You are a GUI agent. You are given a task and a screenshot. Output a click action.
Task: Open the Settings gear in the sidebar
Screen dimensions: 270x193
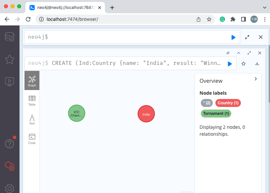10,188
